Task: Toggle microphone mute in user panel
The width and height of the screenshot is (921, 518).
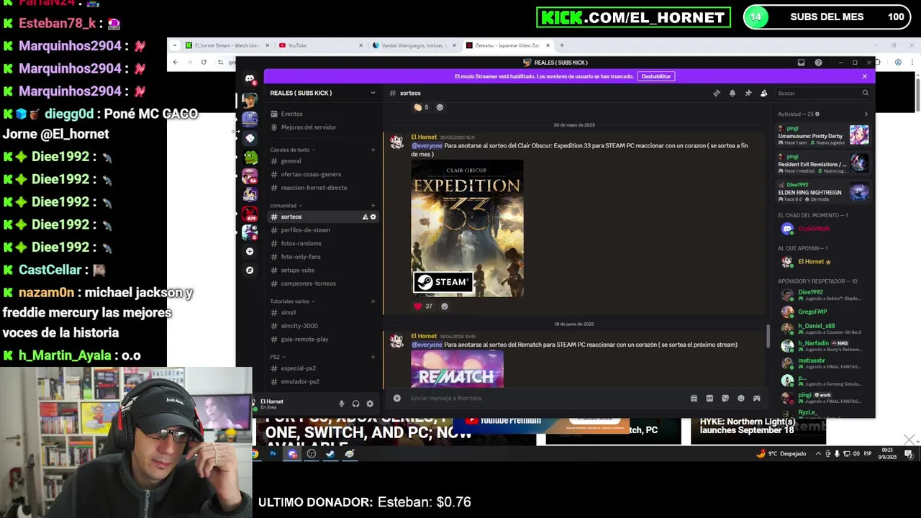Action: [x=341, y=404]
